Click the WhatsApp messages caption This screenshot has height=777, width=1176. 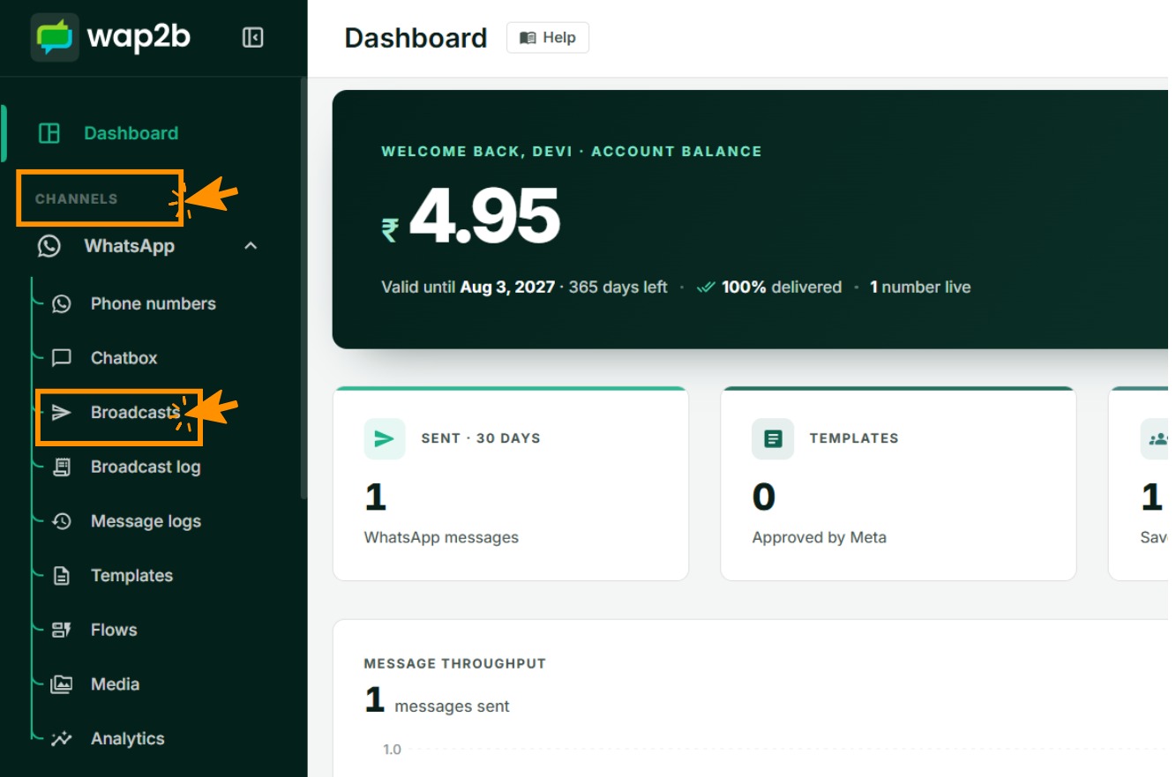coord(441,537)
